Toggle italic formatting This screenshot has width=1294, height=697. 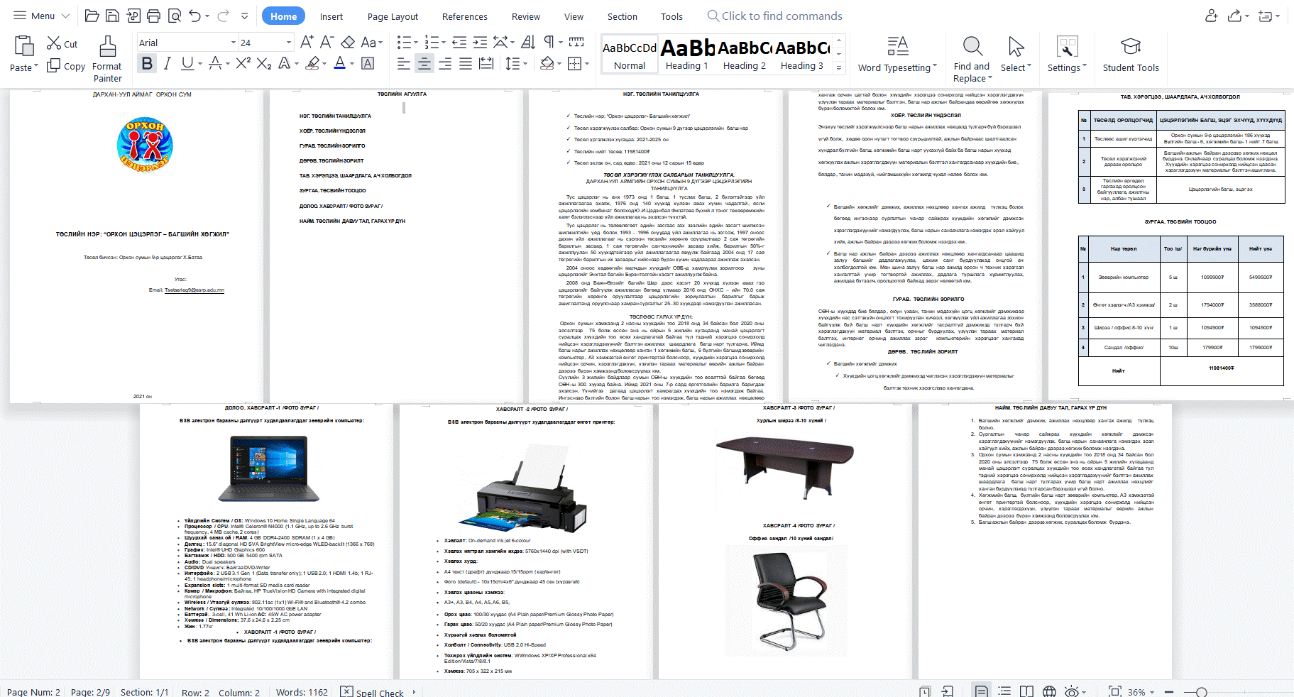coord(168,63)
